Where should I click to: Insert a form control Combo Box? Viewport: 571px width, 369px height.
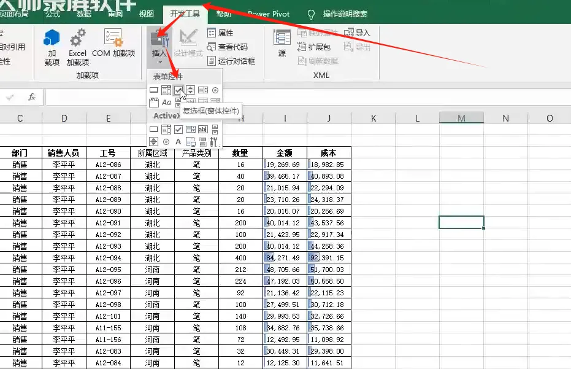click(x=166, y=90)
